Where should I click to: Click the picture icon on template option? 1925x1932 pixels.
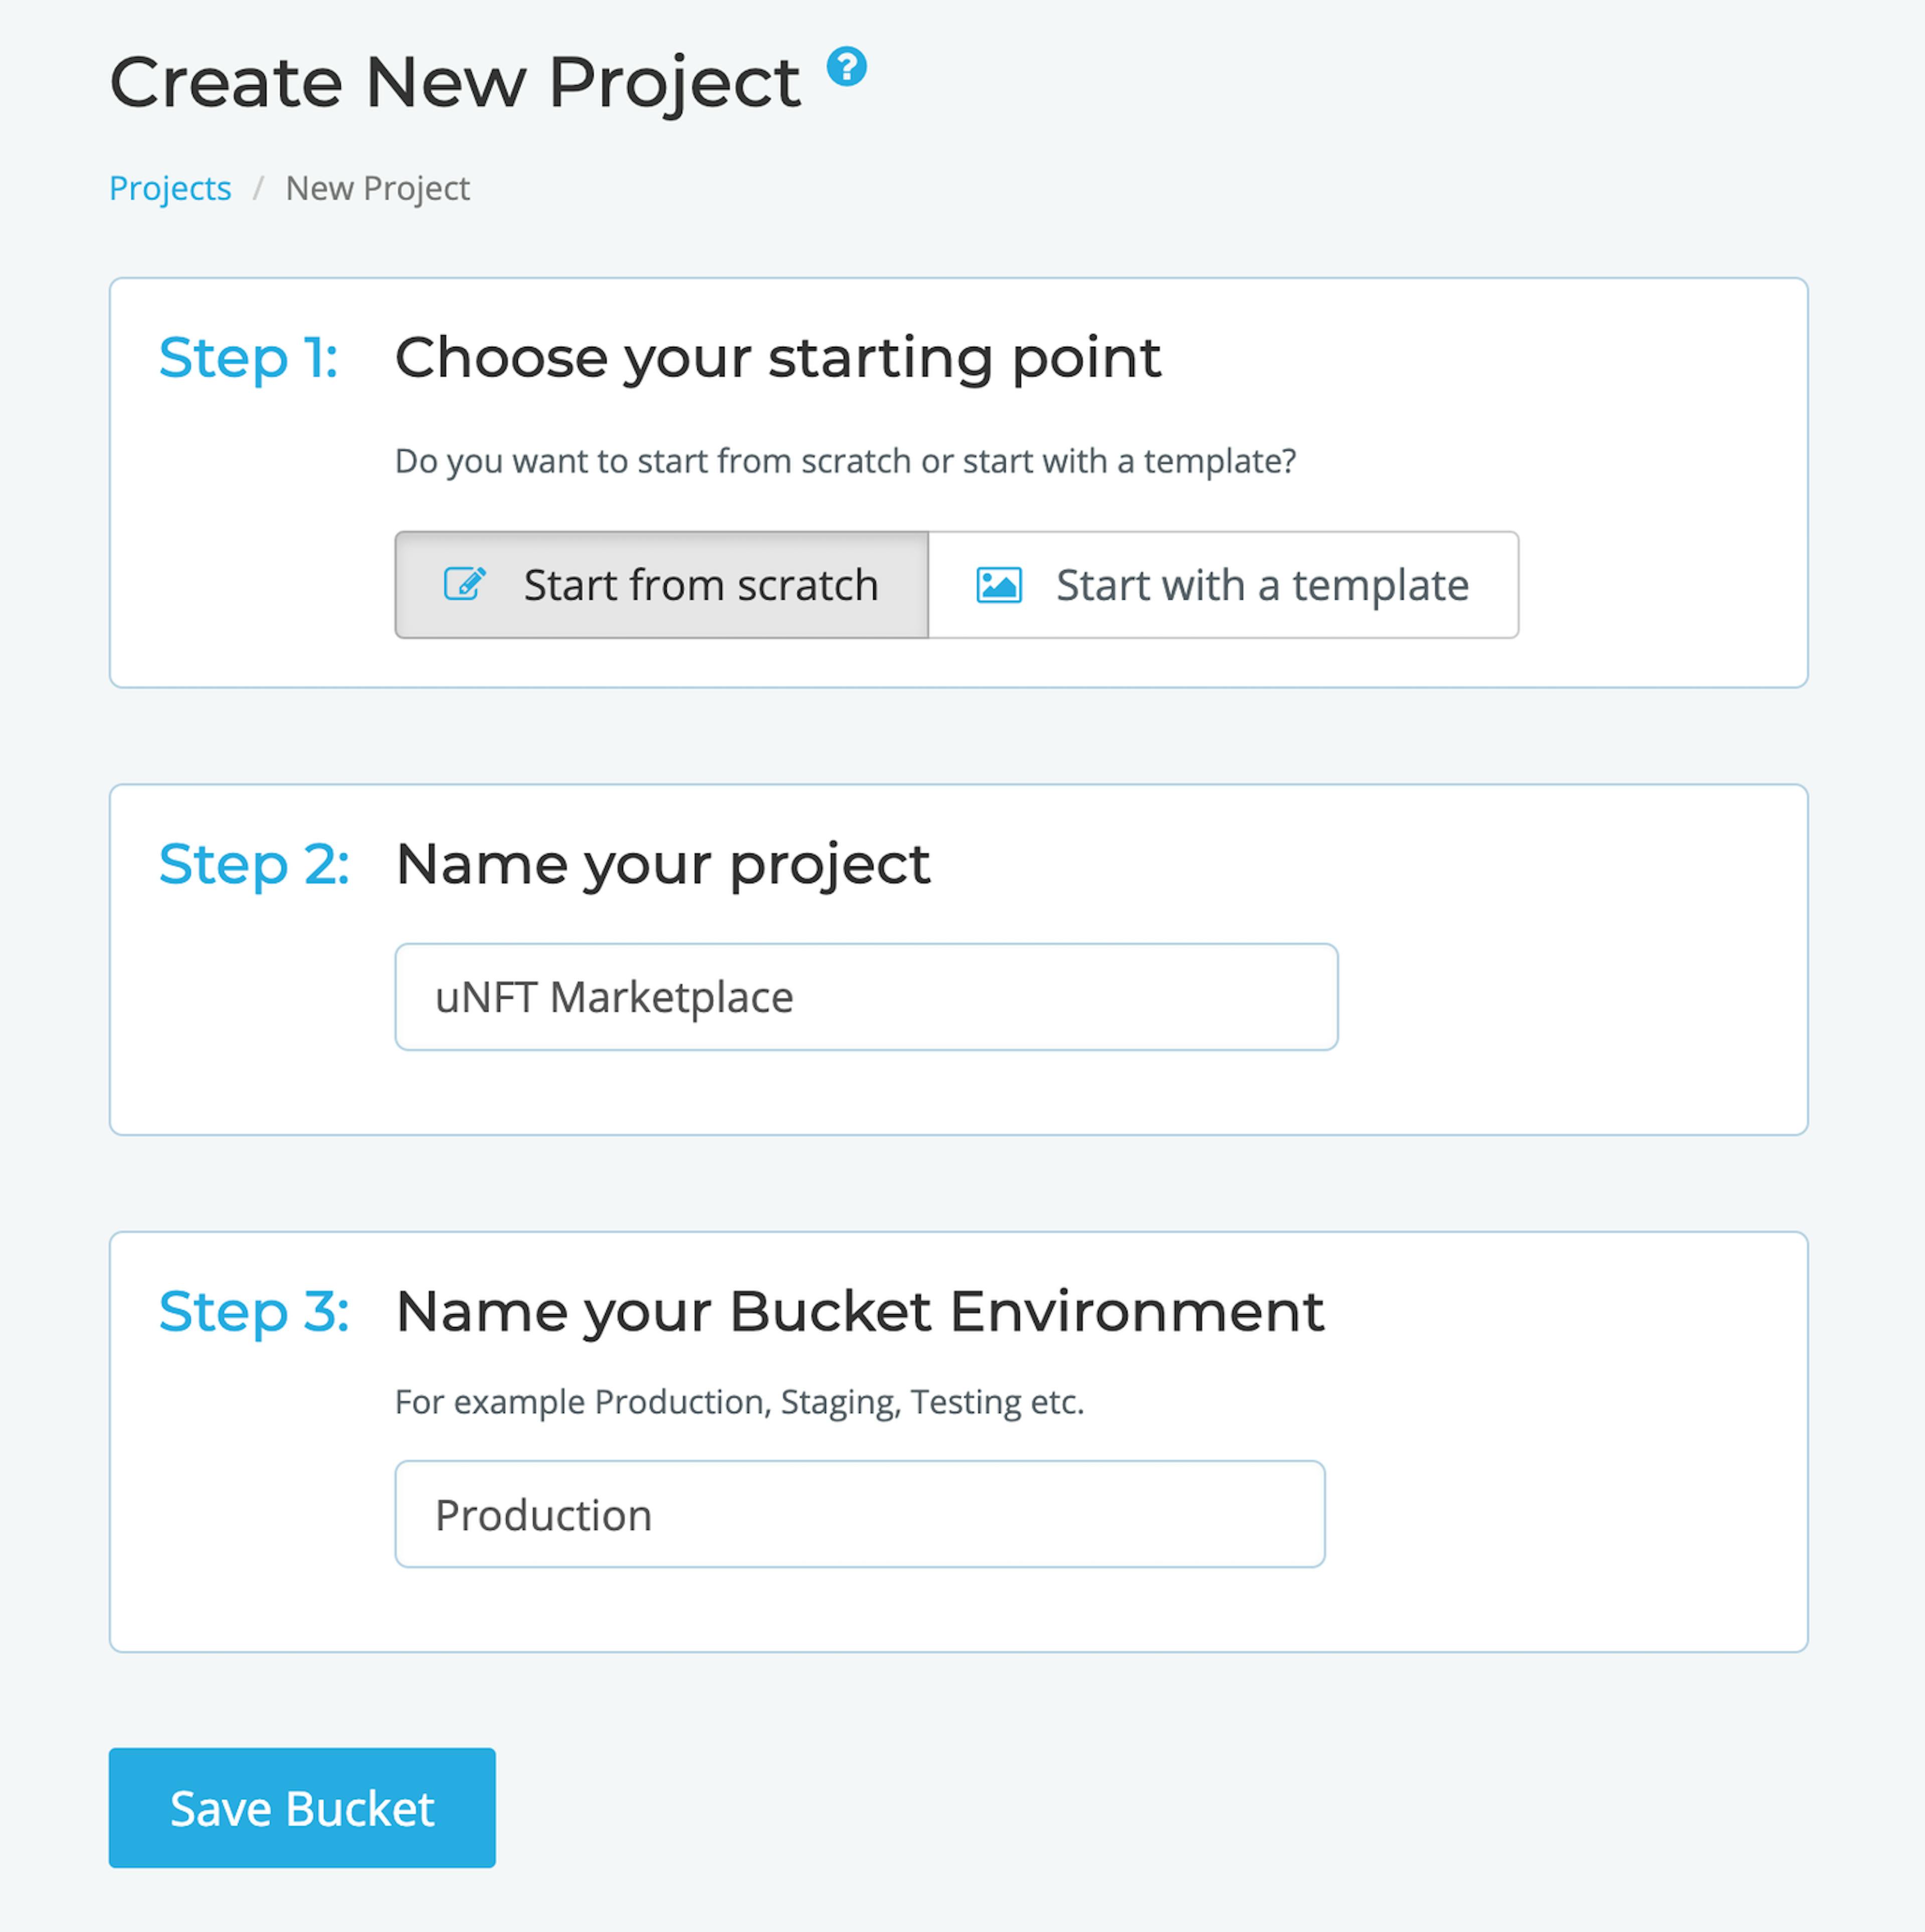(999, 585)
